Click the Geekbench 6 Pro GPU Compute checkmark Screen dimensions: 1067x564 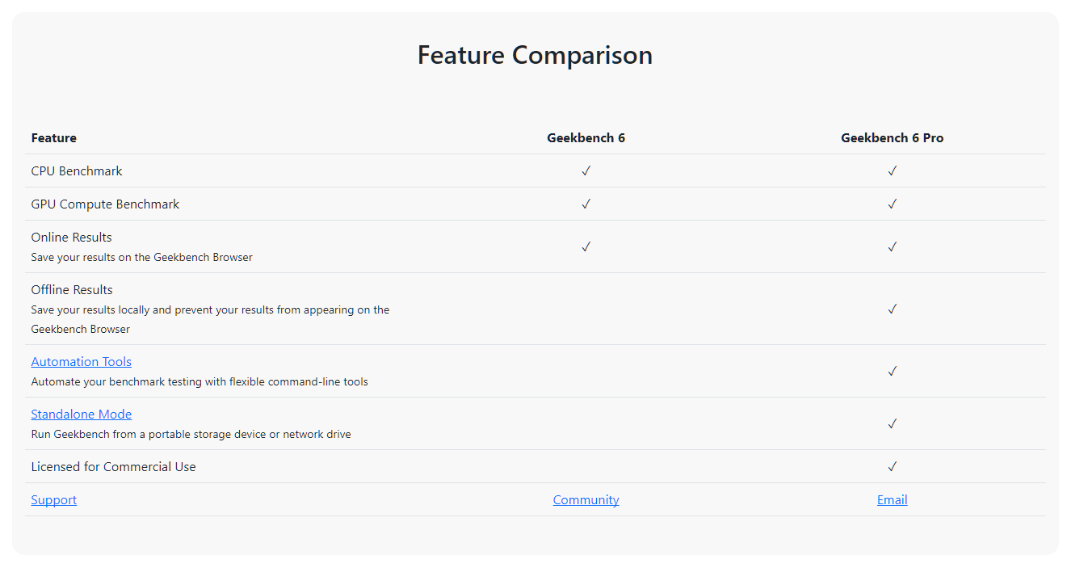(x=892, y=204)
